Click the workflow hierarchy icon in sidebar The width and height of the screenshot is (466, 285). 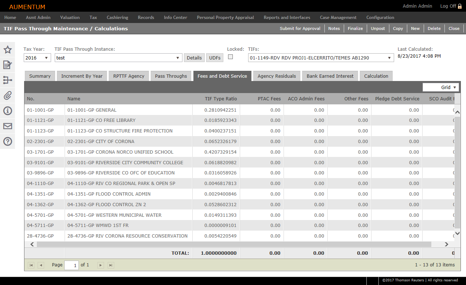tap(8, 80)
